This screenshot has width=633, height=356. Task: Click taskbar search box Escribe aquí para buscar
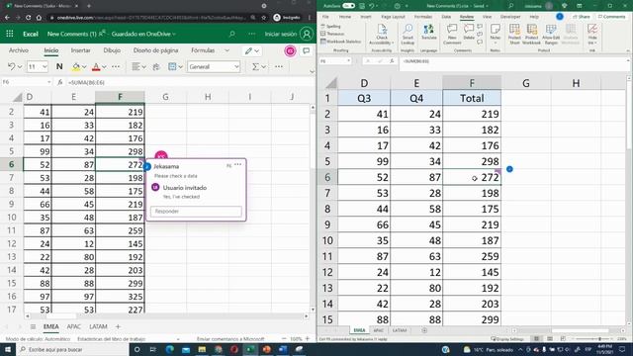pyautogui.click(x=72, y=349)
